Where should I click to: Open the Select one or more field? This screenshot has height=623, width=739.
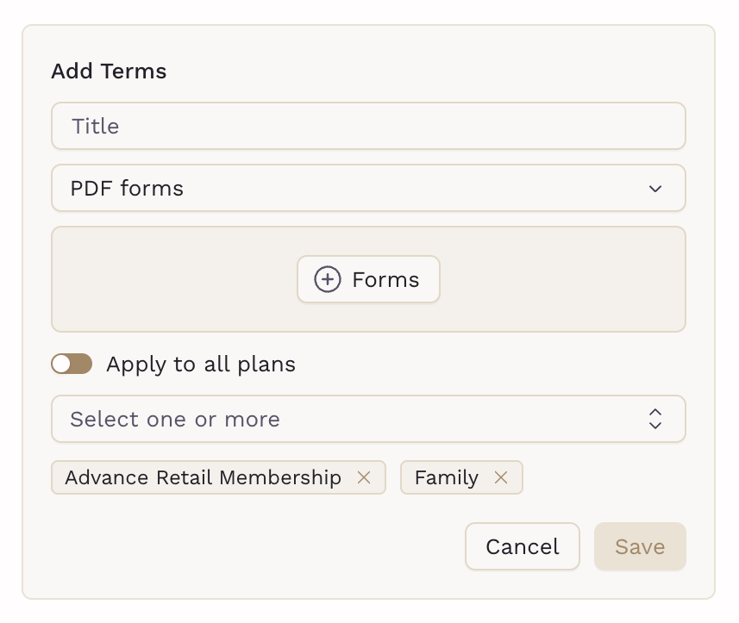(368, 419)
